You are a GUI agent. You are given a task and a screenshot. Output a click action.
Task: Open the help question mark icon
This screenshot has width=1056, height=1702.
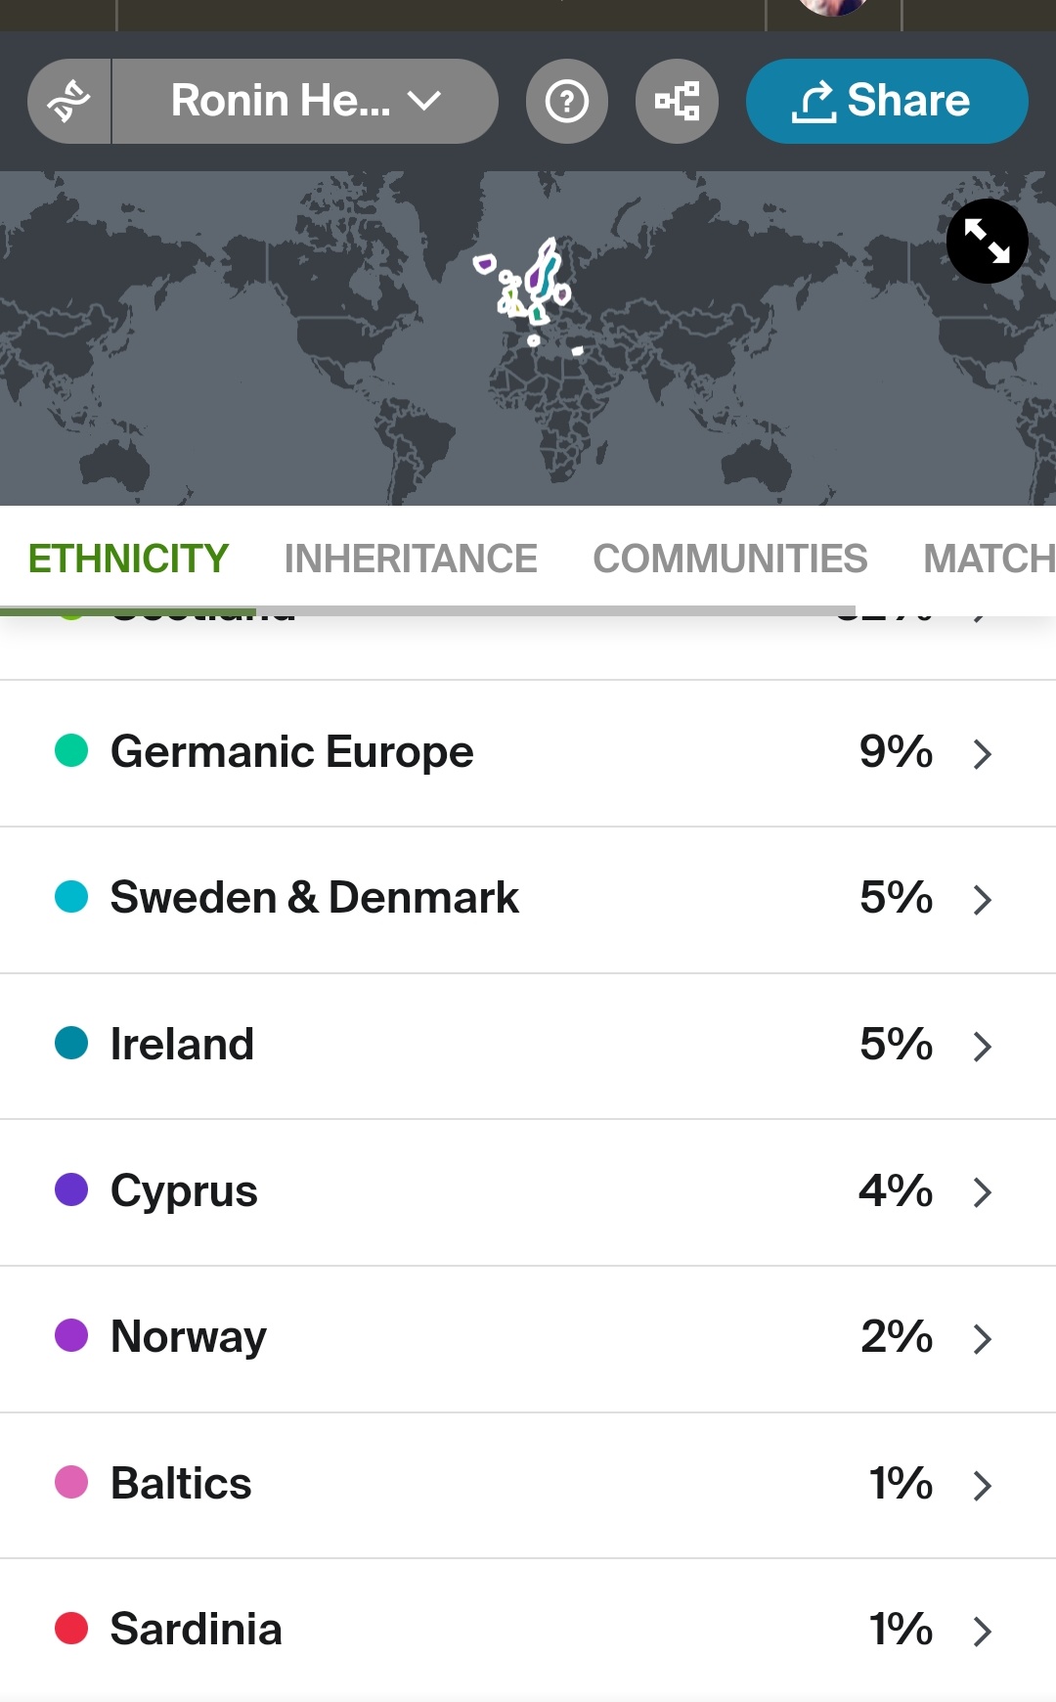[x=567, y=101]
